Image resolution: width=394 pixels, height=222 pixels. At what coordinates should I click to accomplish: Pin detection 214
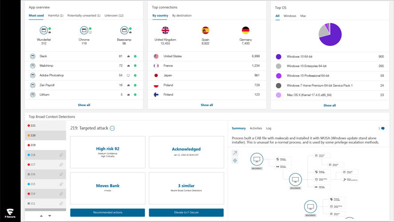click(61, 194)
